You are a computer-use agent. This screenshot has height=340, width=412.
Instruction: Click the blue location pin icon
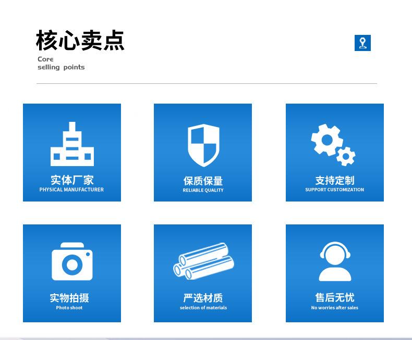362,43
